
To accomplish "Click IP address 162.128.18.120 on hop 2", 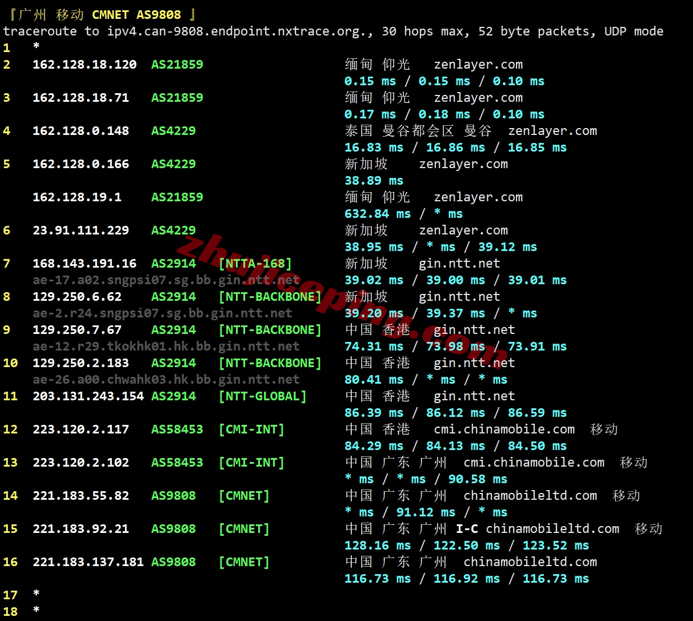I will click(x=84, y=65).
